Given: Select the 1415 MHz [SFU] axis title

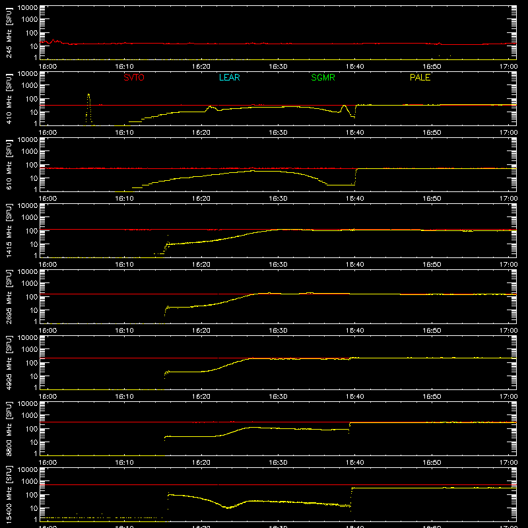Looking at the screenshot, I should 9,230.
